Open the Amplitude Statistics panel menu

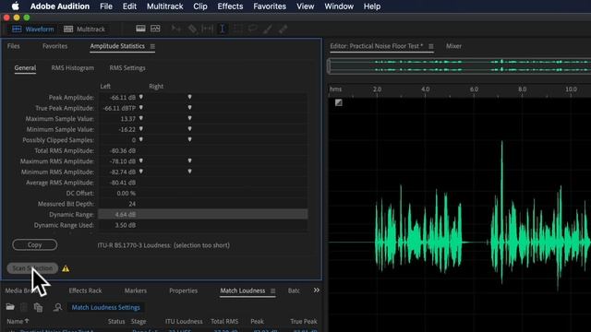[152, 46]
